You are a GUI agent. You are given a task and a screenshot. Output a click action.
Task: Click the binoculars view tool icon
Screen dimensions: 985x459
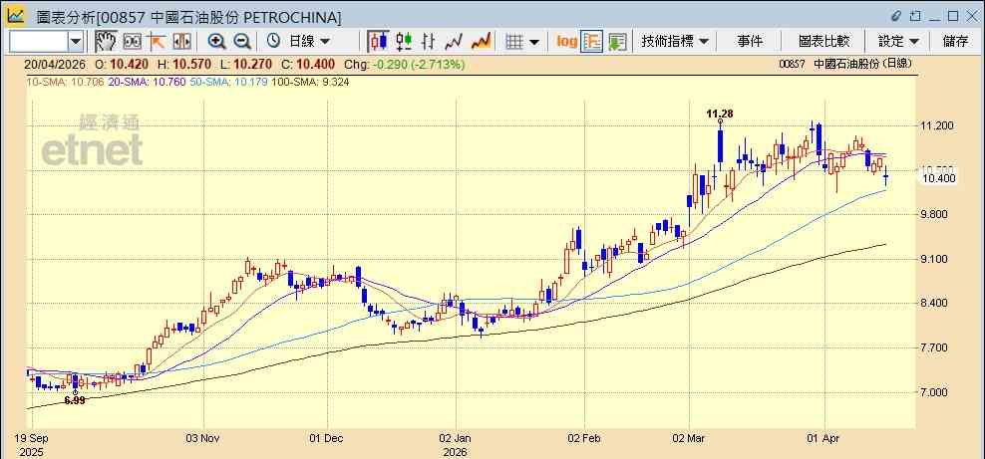click(x=132, y=42)
